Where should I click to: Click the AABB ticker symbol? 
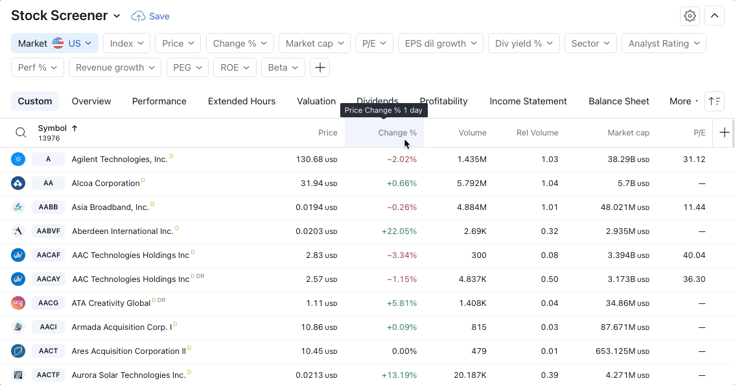tap(48, 207)
